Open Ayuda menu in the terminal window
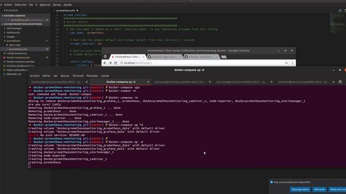 (105, 75)
